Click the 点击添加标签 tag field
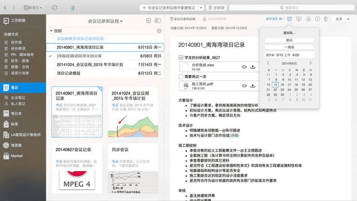 click(x=215, y=19)
